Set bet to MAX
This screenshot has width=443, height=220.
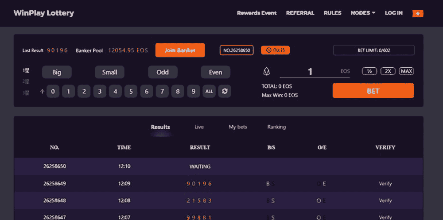click(x=406, y=71)
